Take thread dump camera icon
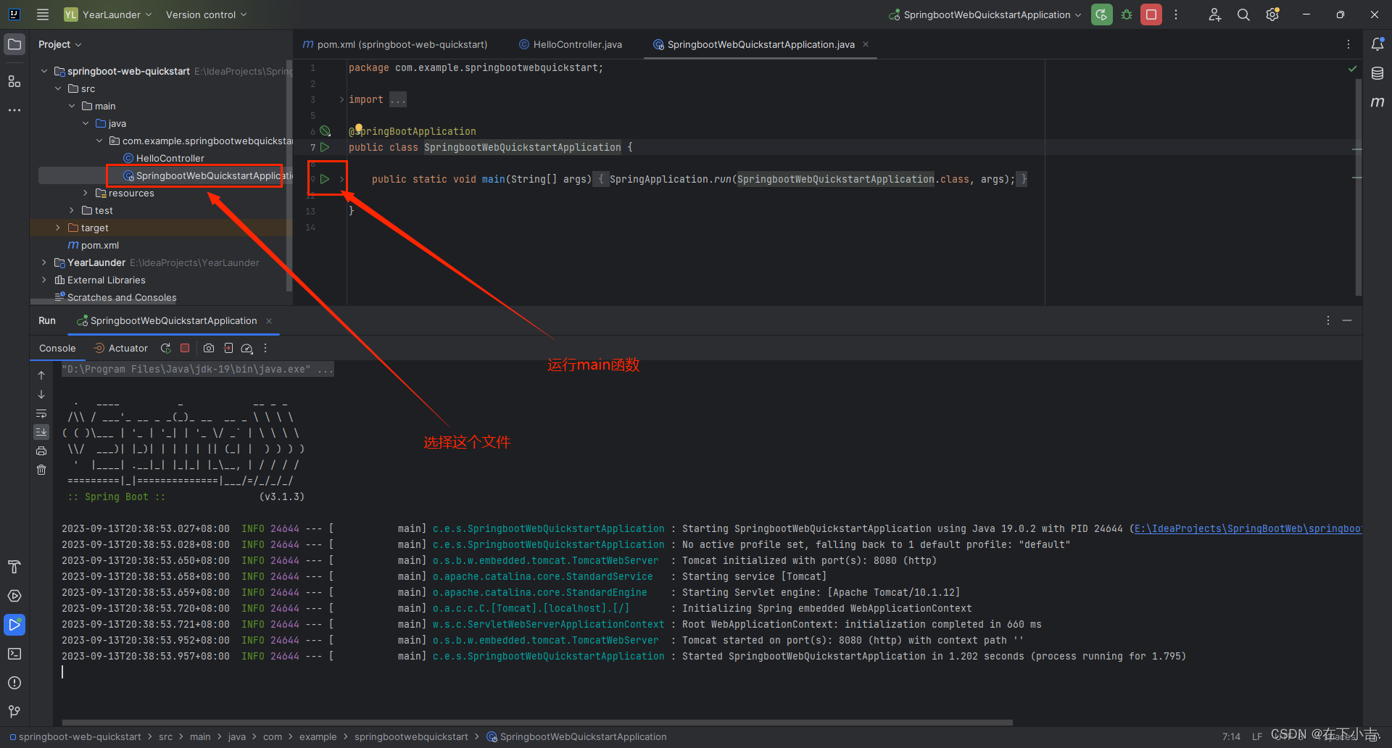 coord(209,349)
